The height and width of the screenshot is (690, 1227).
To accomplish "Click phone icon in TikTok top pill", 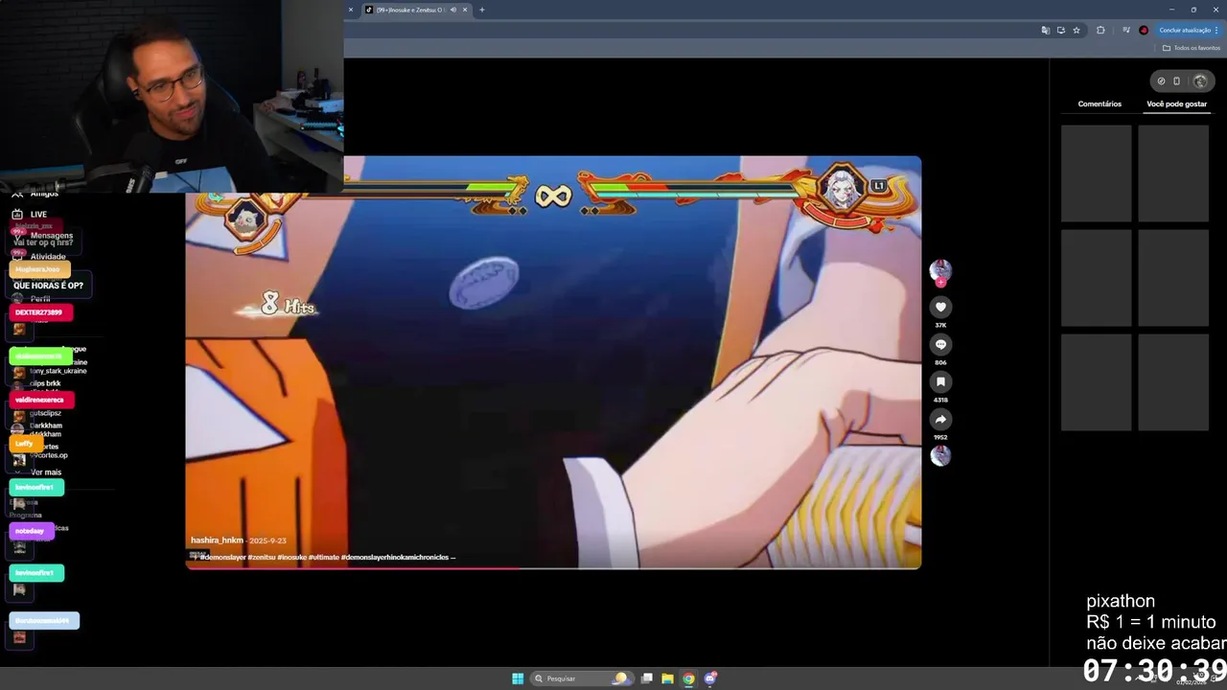I will (1177, 80).
